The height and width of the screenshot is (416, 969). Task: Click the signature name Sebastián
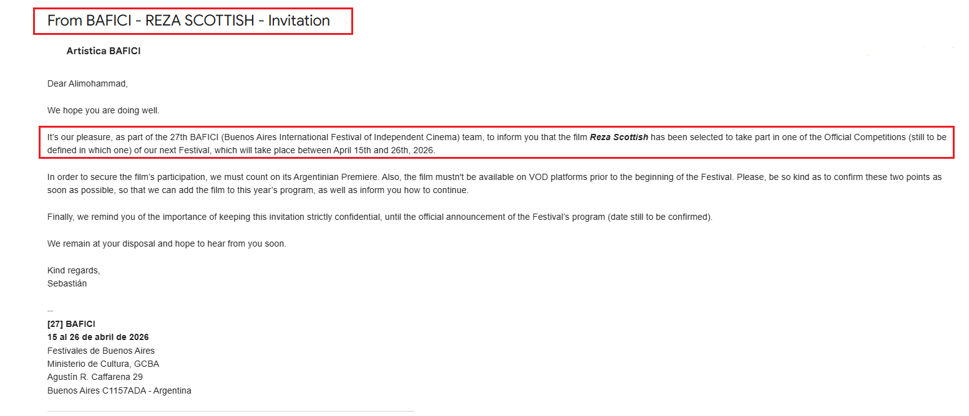(67, 283)
